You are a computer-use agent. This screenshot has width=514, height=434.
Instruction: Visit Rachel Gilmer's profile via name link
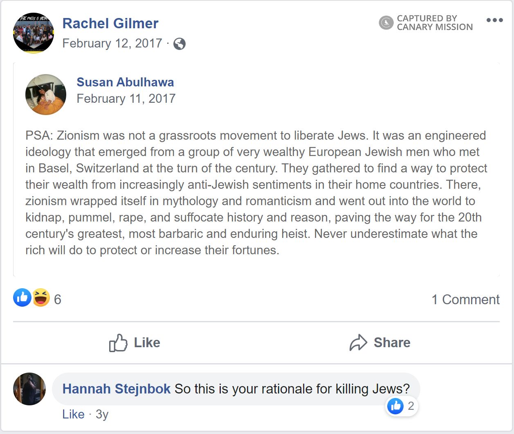click(110, 23)
